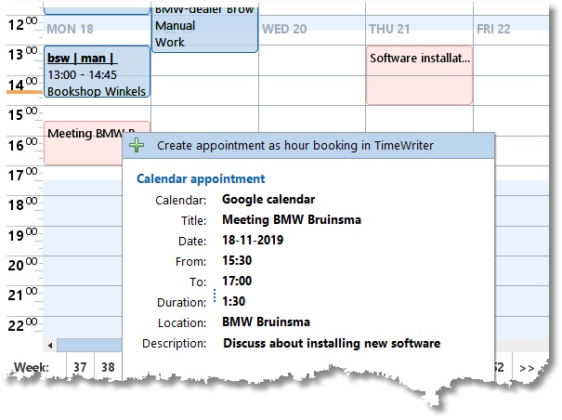Click the 20:00 time label

(x=22, y=265)
